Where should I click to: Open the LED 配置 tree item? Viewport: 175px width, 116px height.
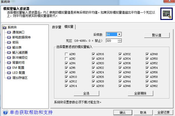pyautogui.click(x=19, y=73)
